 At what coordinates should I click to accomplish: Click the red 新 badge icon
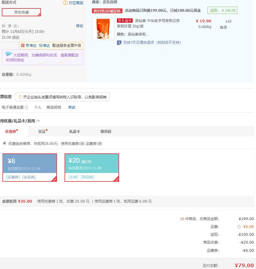tap(23, 46)
